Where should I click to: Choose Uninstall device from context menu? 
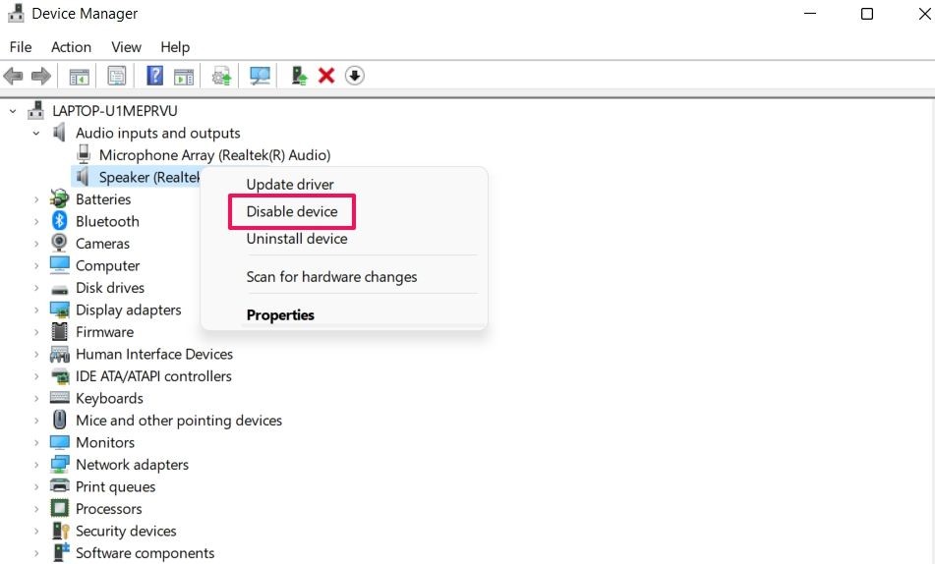pos(296,239)
